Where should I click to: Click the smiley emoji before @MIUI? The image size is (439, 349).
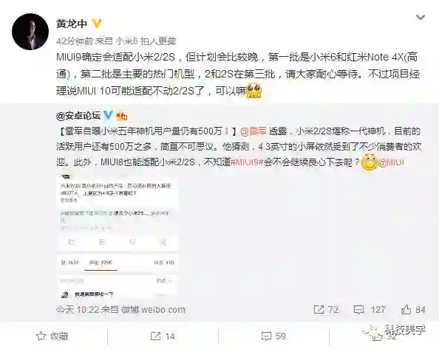370,162
